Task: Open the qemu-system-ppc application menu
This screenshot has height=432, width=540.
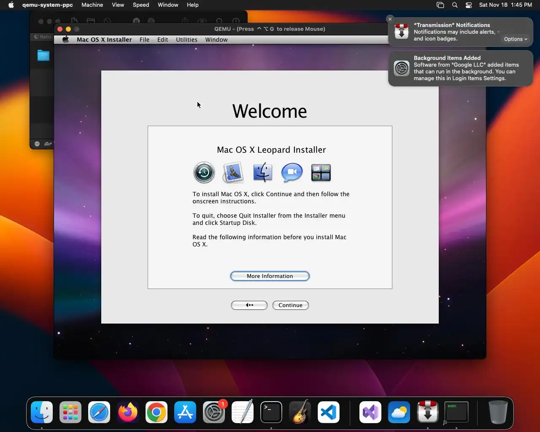Action: 48,5
